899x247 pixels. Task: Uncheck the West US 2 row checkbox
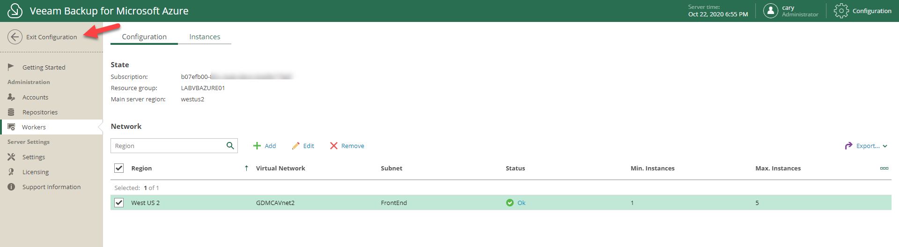[x=119, y=203]
